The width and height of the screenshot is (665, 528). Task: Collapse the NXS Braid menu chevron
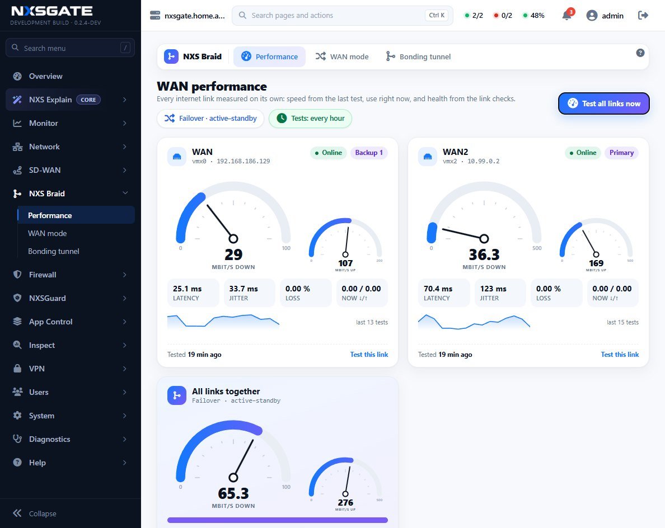click(125, 193)
